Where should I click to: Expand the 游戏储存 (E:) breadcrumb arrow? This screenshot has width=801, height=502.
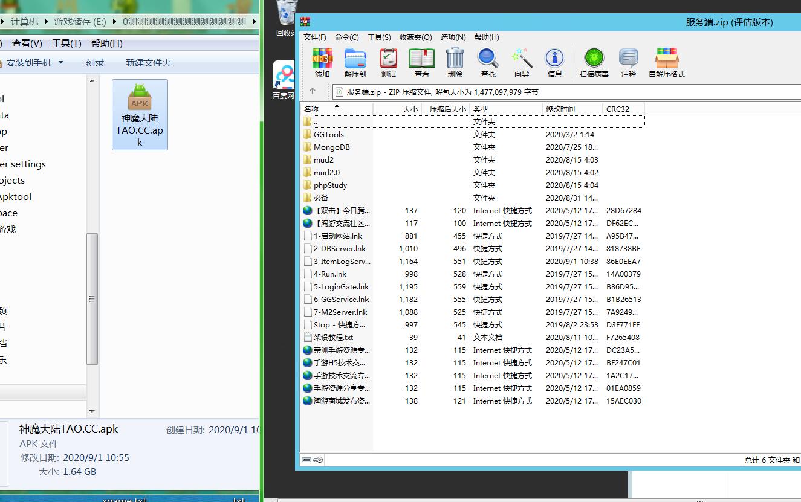(112, 22)
